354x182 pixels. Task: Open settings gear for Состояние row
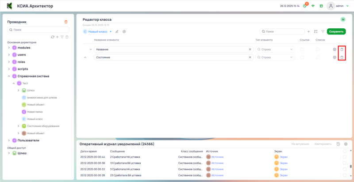pos(335,57)
